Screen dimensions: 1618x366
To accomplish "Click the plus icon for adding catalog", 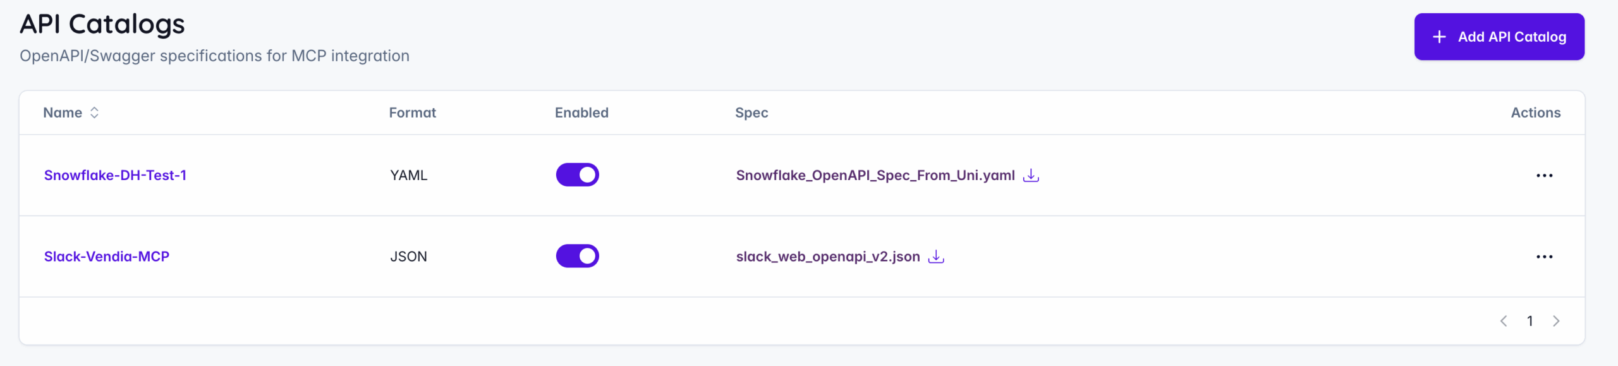I will 1439,37.
